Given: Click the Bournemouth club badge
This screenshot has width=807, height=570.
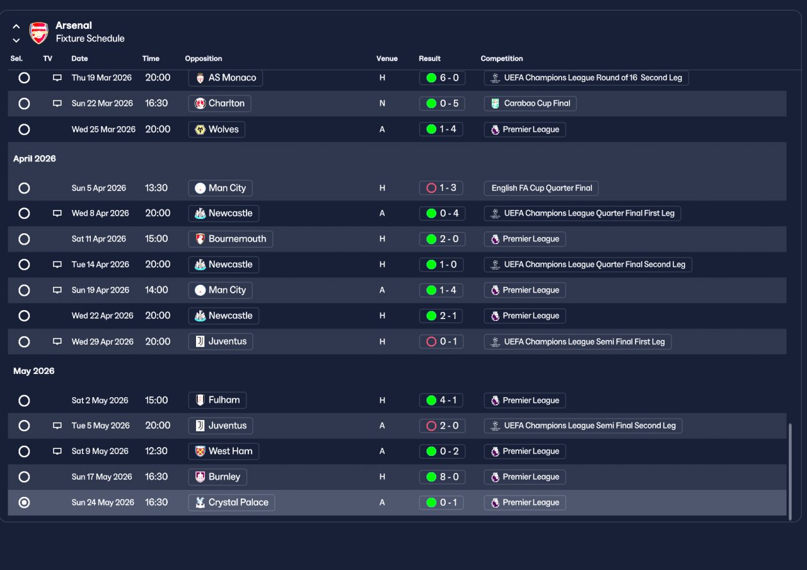Looking at the screenshot, I should 200,239.
